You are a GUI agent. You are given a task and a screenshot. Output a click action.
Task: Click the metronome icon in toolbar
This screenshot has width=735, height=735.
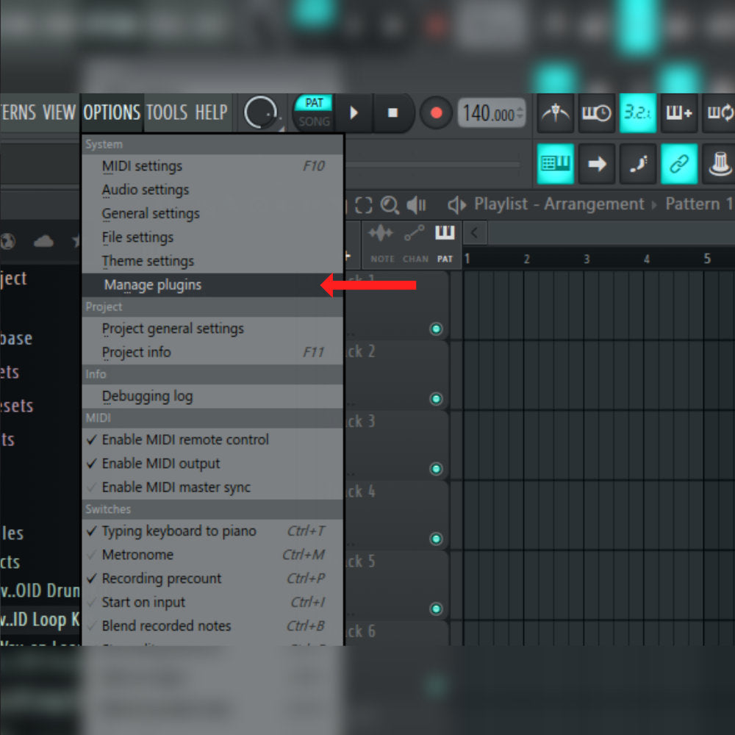(x=556, y=113)
